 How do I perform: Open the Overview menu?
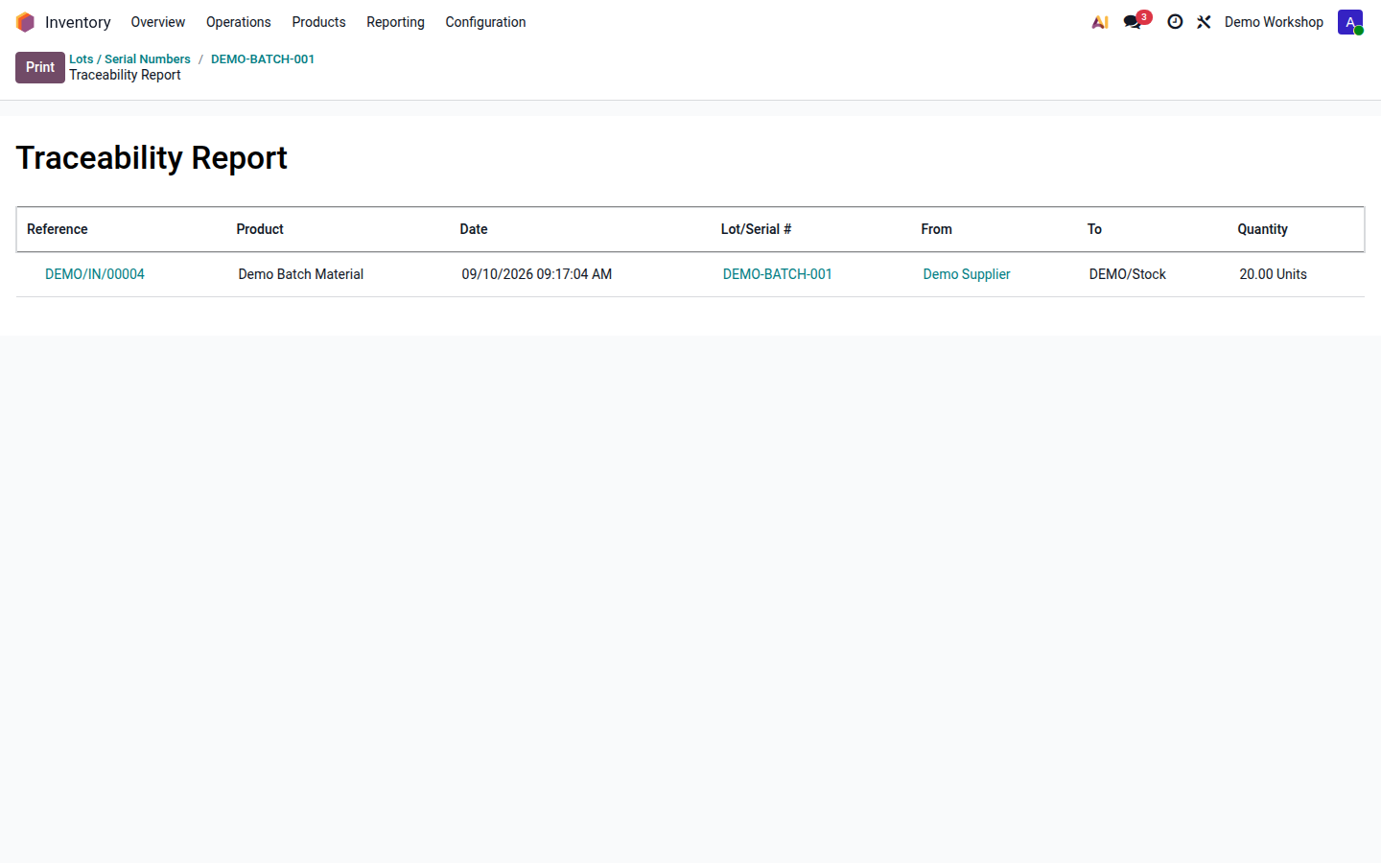158,22
